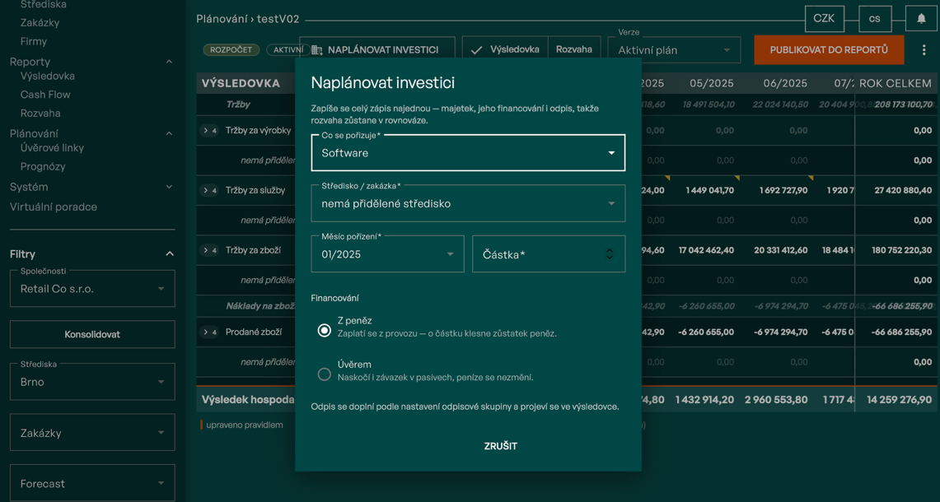Click the ZRUŠIT button in the dialog
Screen dimensions: 940x502
click(501, 446)
